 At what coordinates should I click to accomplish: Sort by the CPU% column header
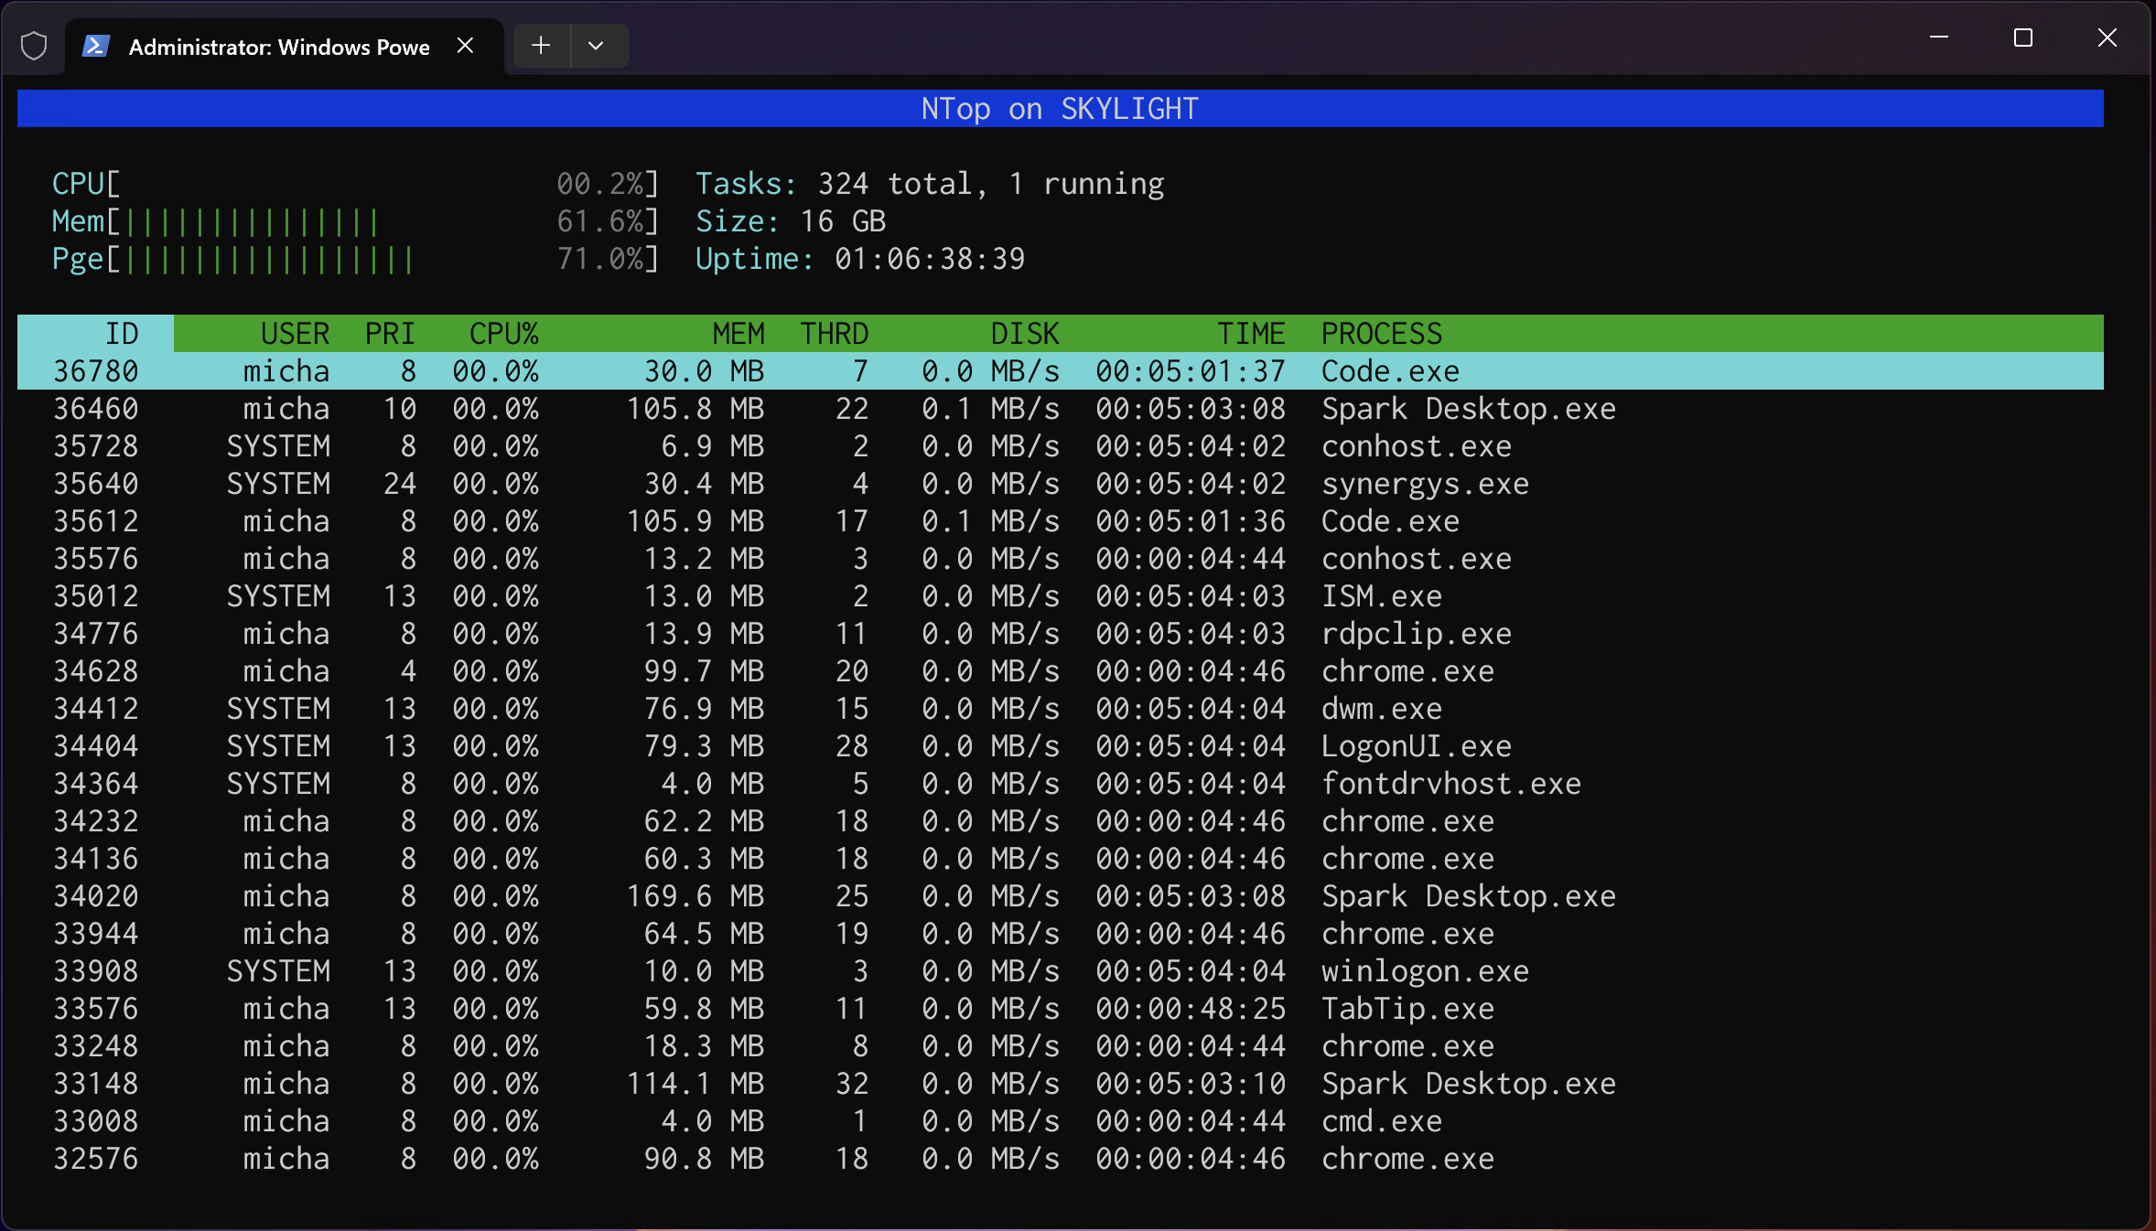point(503,334)
